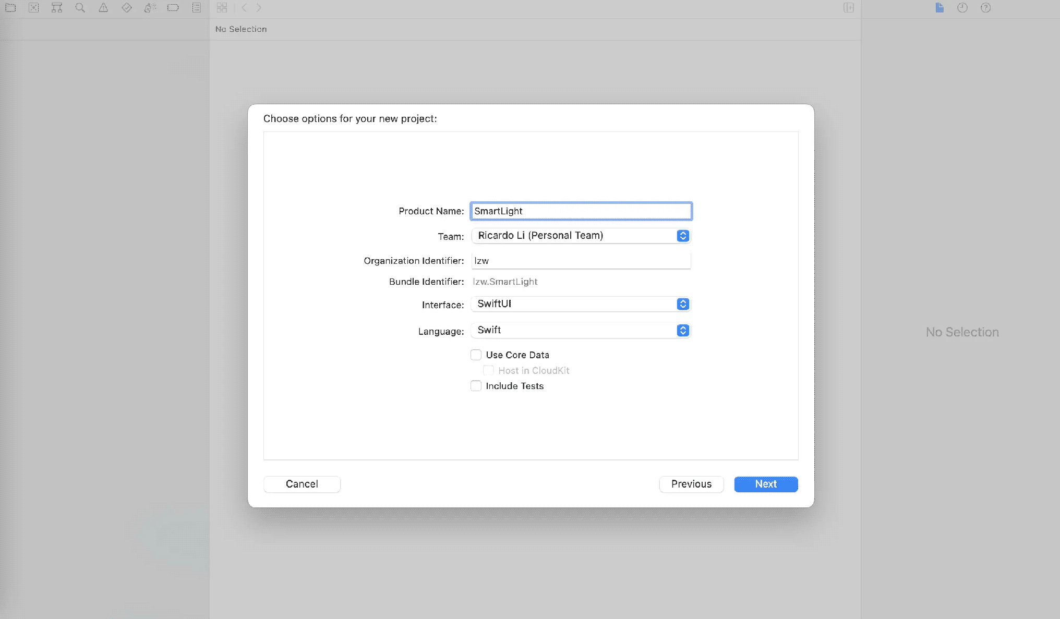The width and height of the screenshot is (1060, 619).
Task: Click the help/question mark icon
Action: tap(985, 7)
